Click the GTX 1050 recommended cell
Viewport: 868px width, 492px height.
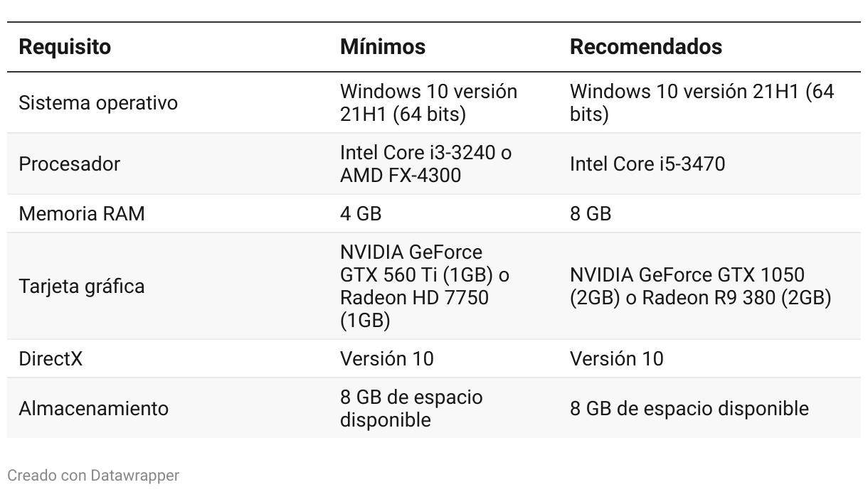700,287
